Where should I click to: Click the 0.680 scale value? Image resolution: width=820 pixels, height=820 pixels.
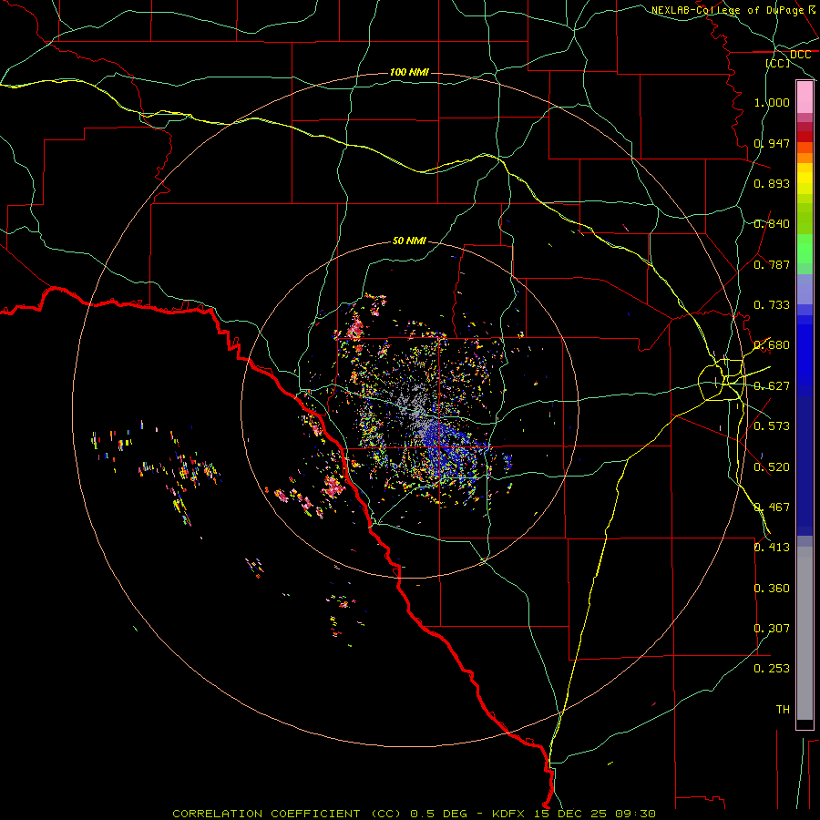click(772, 345)
